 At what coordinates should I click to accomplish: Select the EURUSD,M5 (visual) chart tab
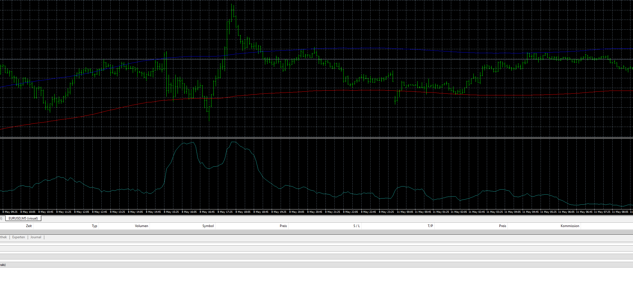(23, 218)
